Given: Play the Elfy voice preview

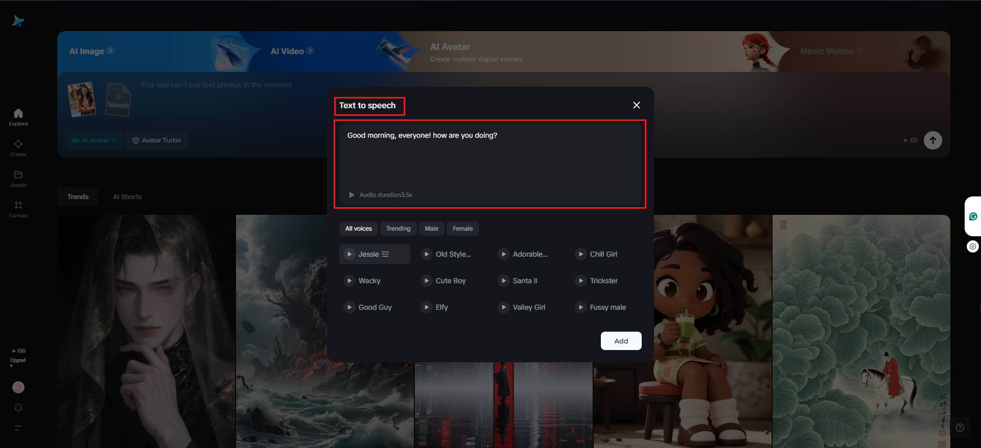Looking at the screenshot, I should click(427, 307).
